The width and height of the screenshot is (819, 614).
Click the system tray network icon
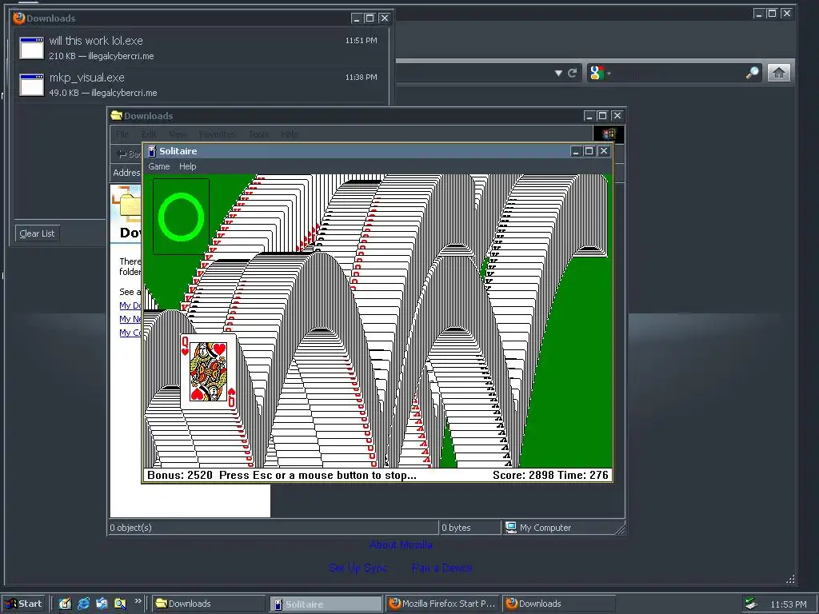751,604
